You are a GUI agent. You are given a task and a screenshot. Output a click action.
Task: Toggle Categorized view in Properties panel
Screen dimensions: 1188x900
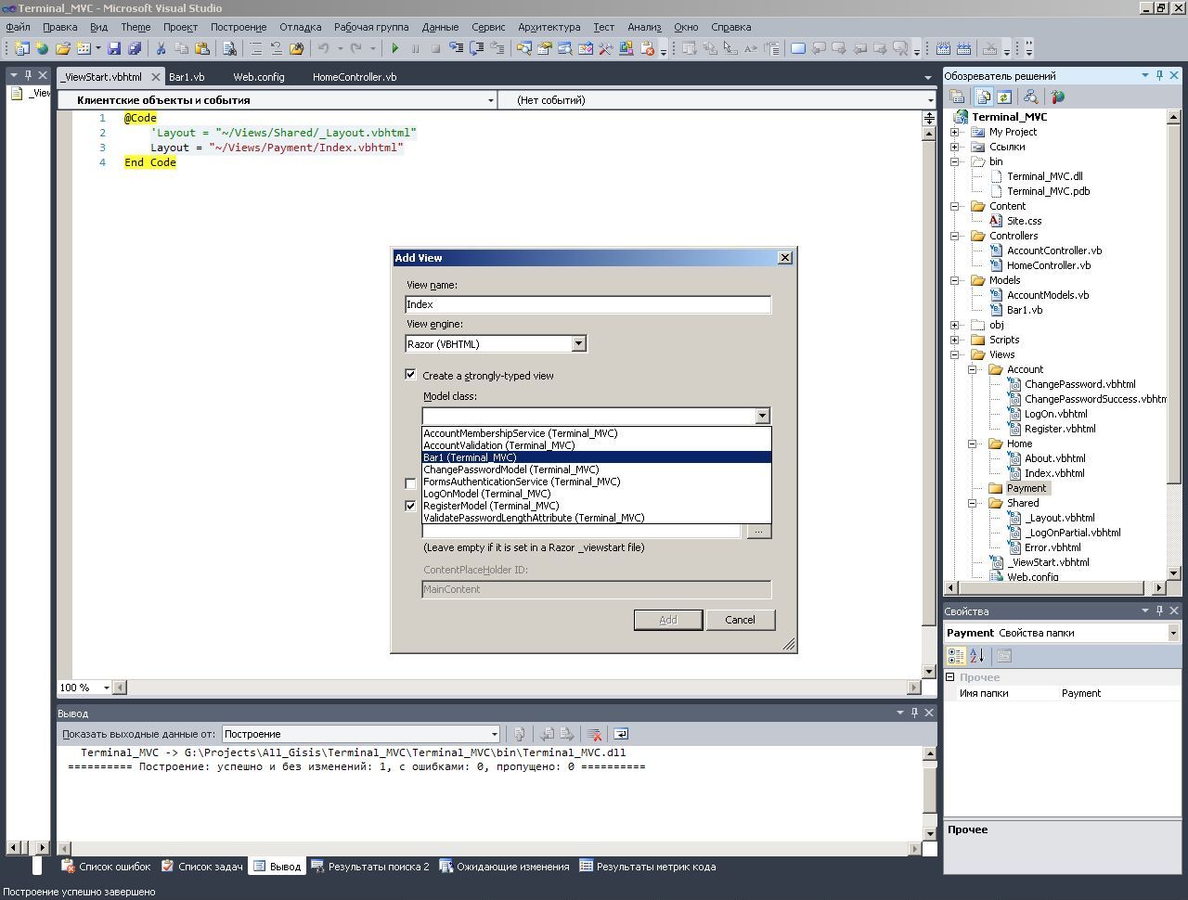coord(956,656)
